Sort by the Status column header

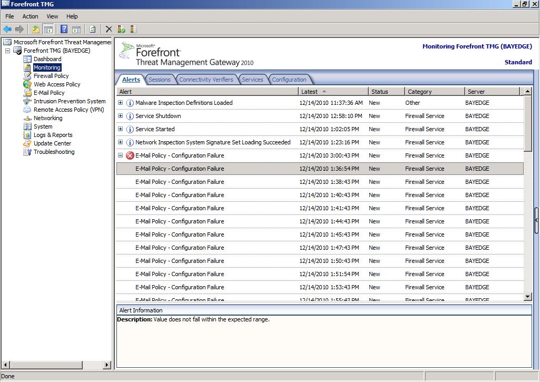[x=387, y=92]
